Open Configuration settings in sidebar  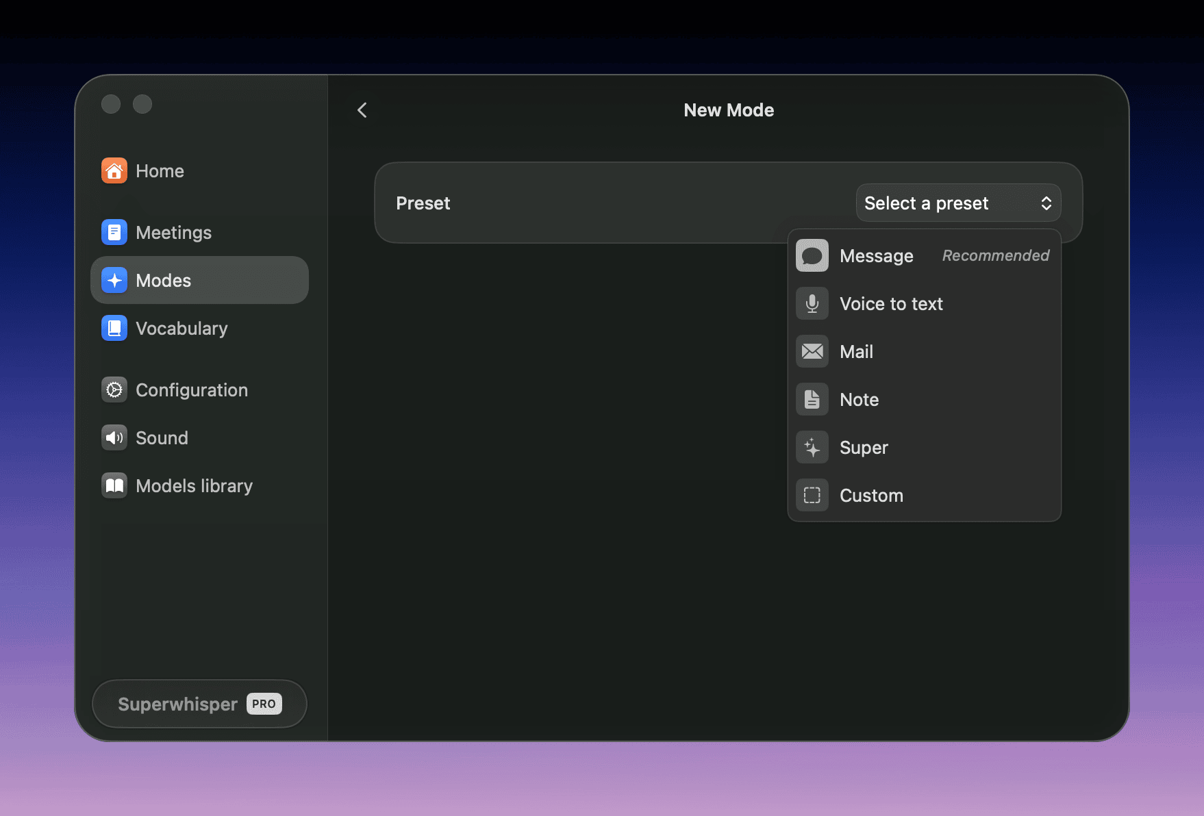(199, 390)
